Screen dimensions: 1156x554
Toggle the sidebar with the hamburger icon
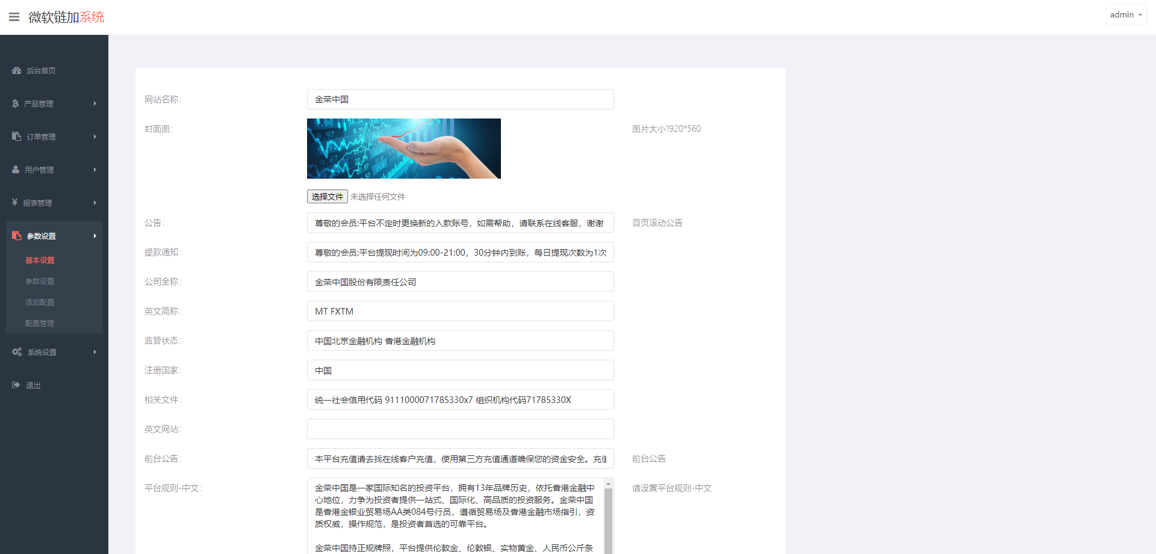(14, 16)
